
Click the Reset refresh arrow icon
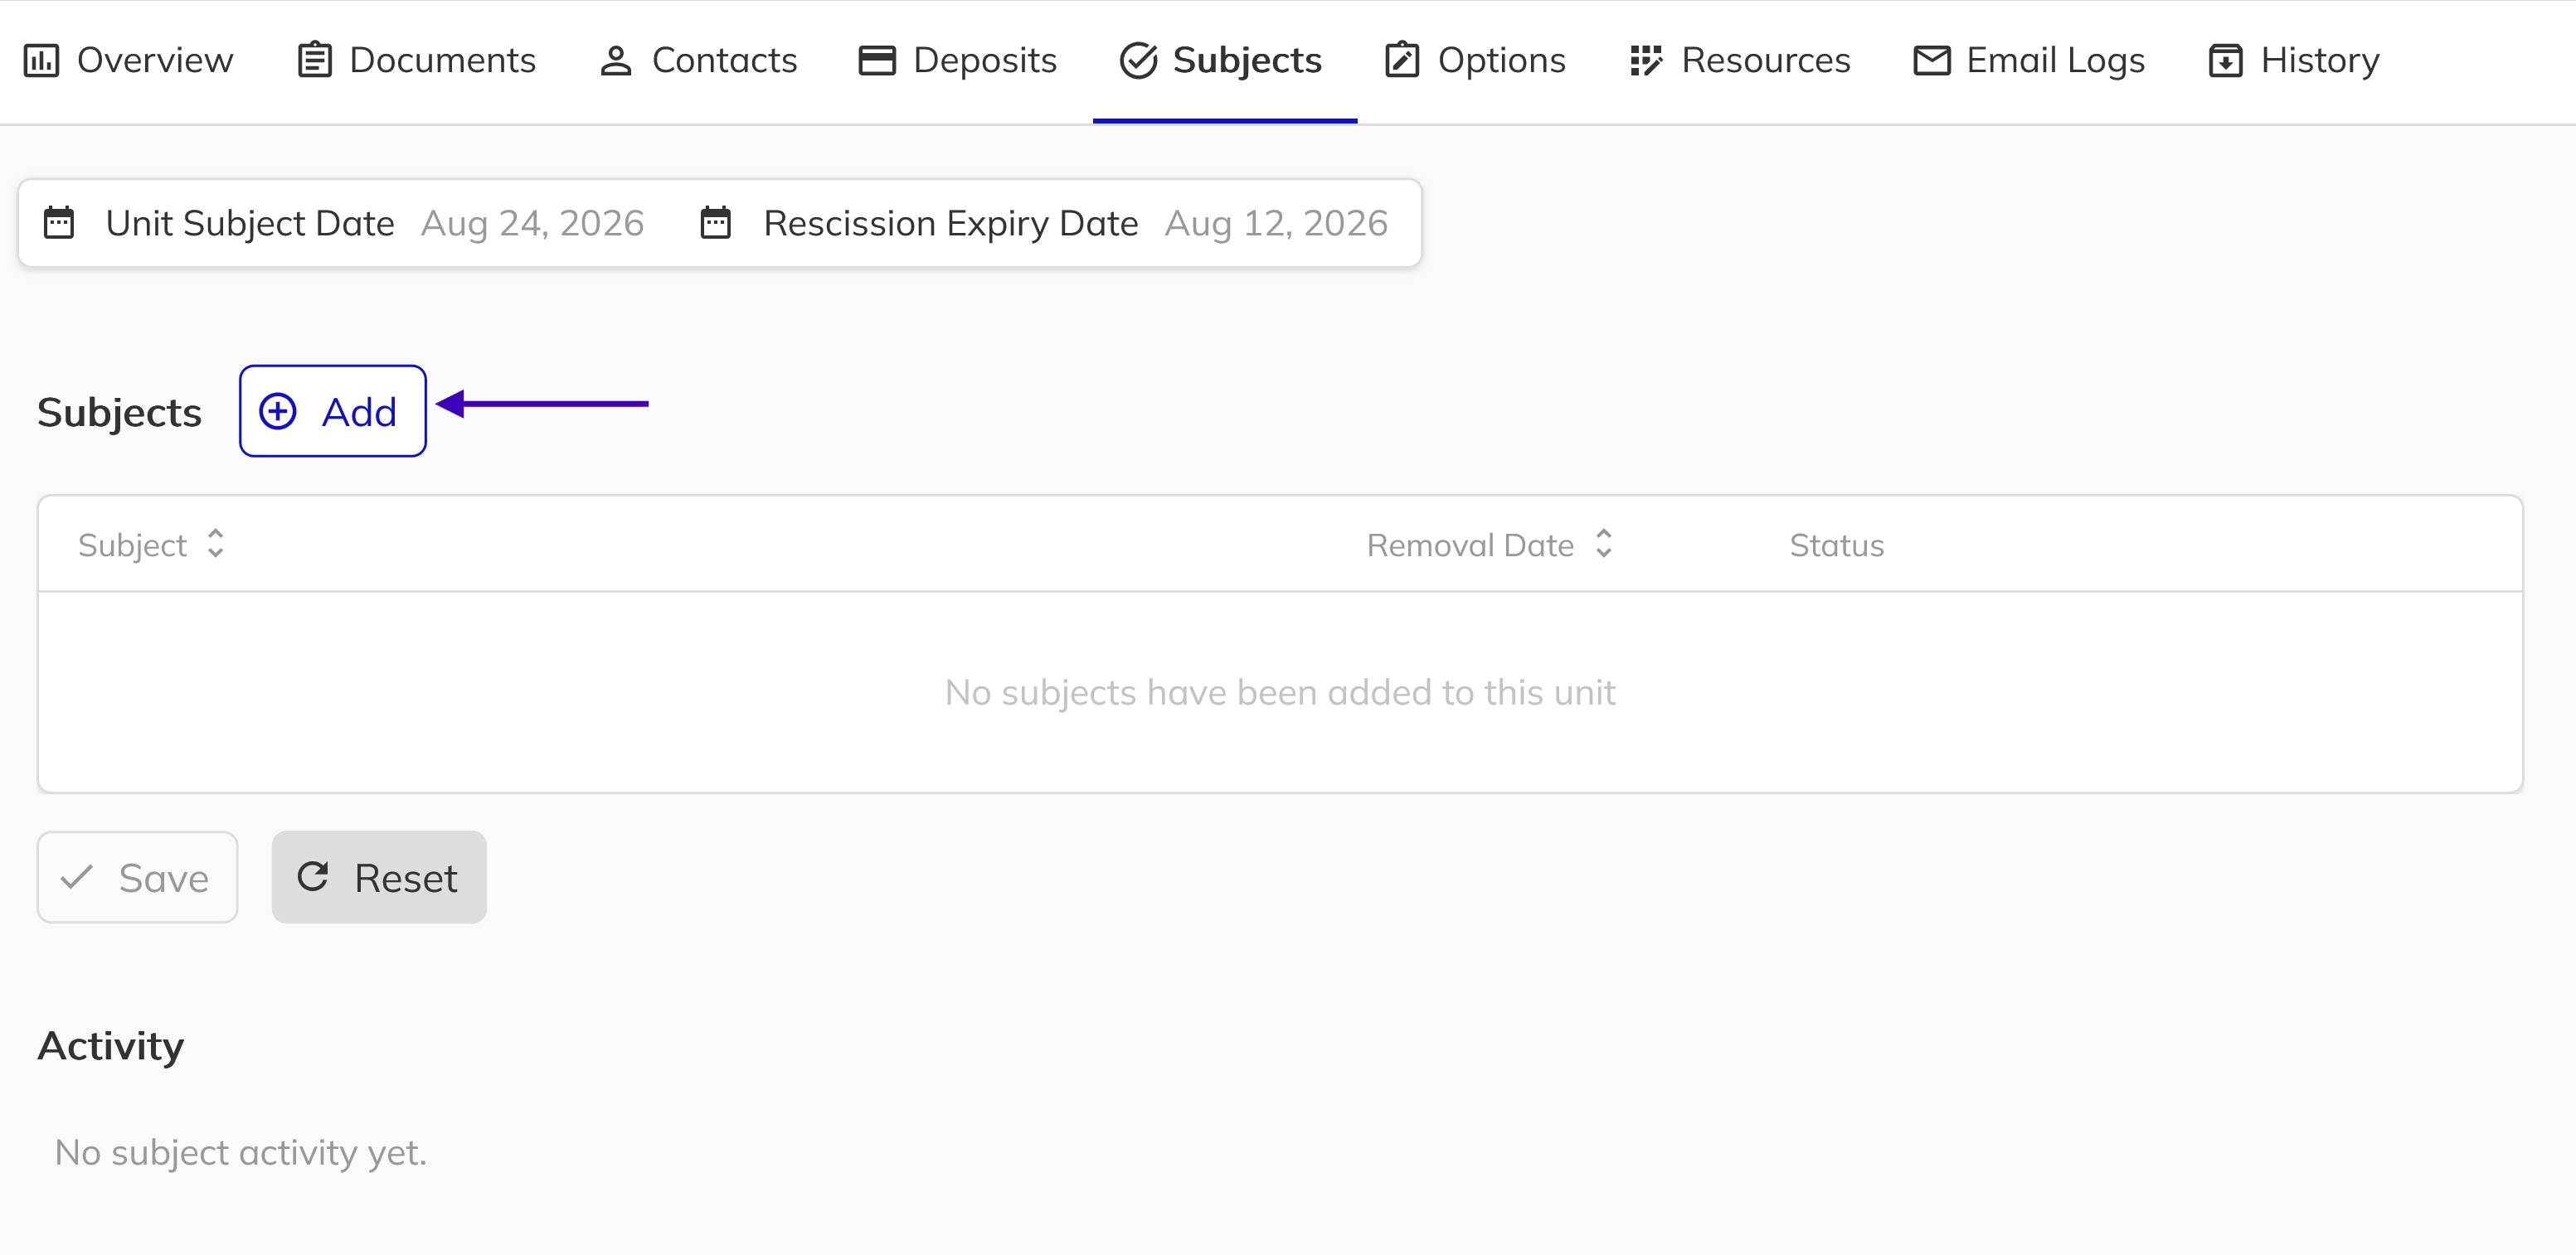click(313, 877)
